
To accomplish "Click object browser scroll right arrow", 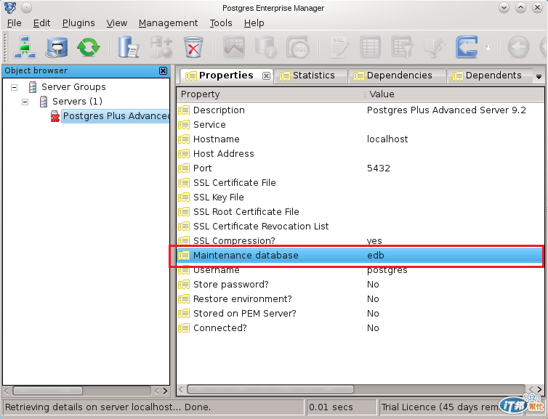I will 165,391.
